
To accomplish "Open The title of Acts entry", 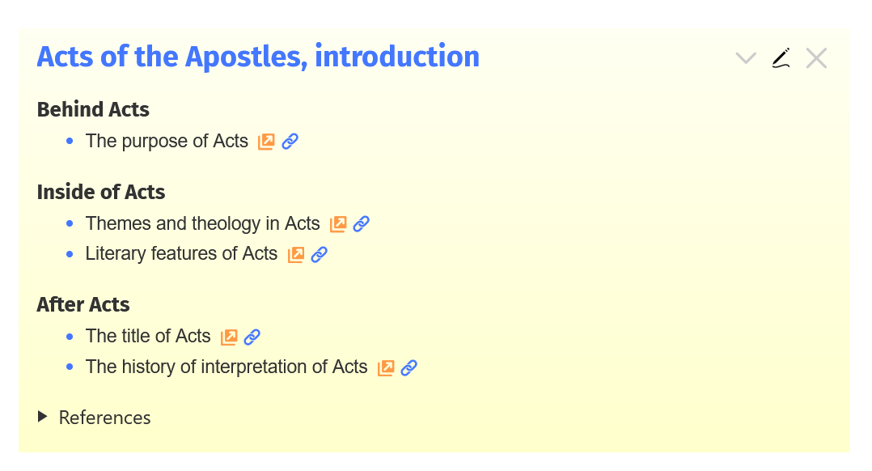I will coord(148,336).
